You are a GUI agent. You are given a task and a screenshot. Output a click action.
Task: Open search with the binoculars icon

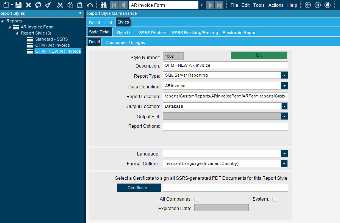click(x=104, y=5)
